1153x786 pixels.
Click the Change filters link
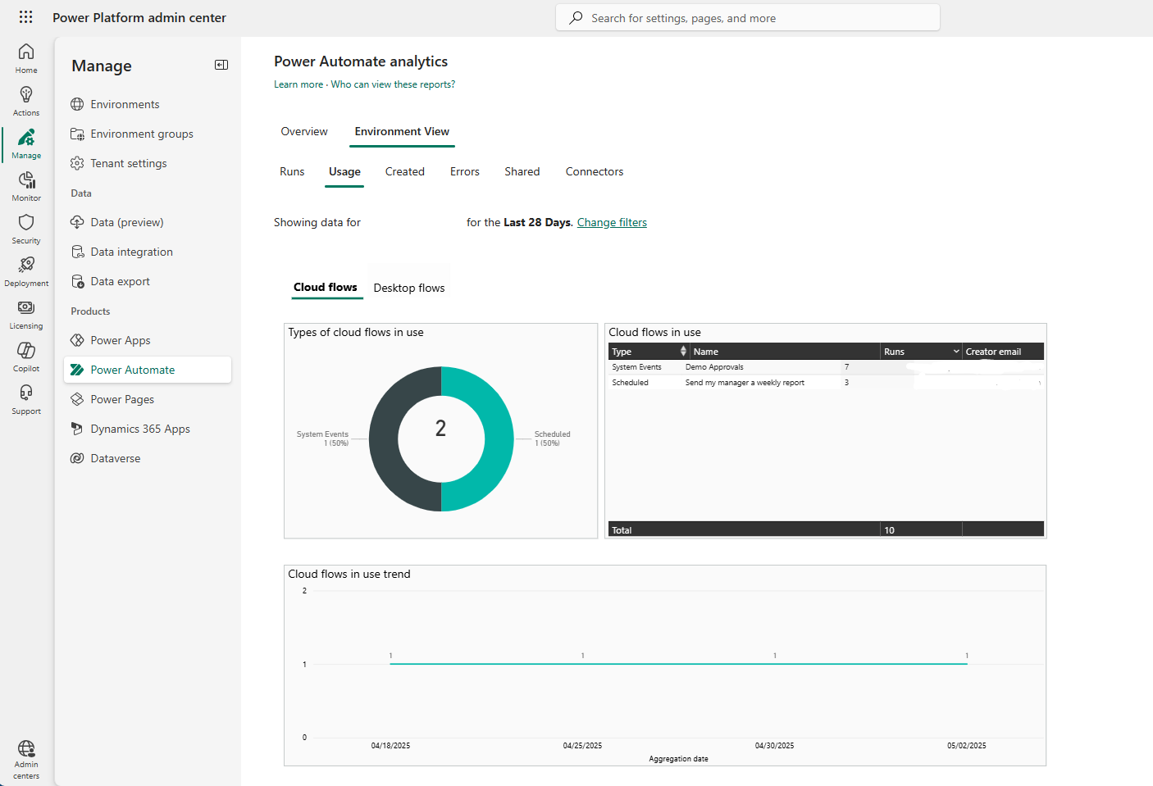tap(612, 222)
